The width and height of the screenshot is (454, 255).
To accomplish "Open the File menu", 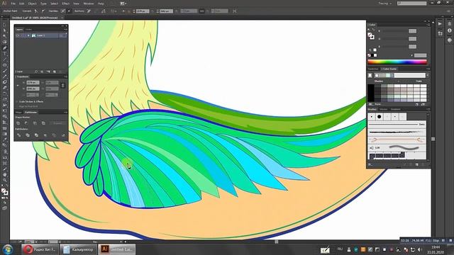I will (x=13, y=4).
